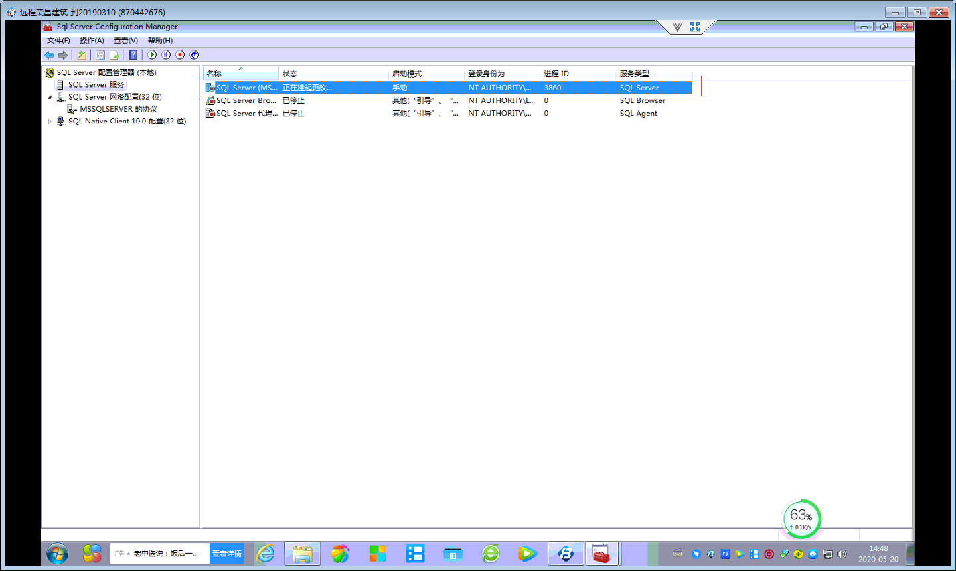Open the 查看(V) menu

[125, 41]
